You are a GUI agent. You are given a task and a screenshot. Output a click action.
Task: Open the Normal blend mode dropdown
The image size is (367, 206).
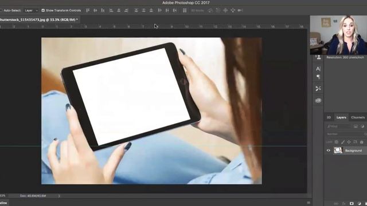[345, 134]
